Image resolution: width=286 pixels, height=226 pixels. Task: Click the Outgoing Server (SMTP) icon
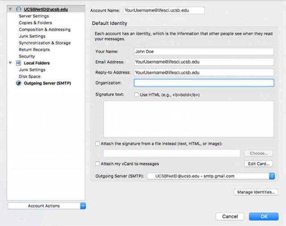[x=19, y=83]
